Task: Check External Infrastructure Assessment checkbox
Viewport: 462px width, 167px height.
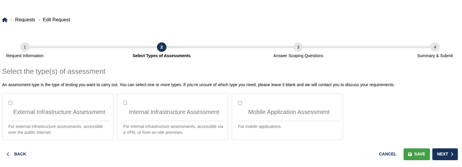Action: pos(10,103)
